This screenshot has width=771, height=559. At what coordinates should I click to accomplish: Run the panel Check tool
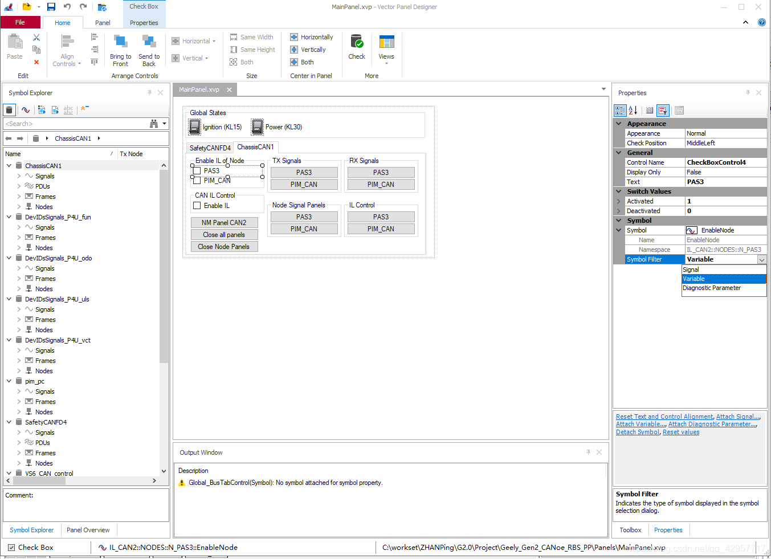[357, 47]
